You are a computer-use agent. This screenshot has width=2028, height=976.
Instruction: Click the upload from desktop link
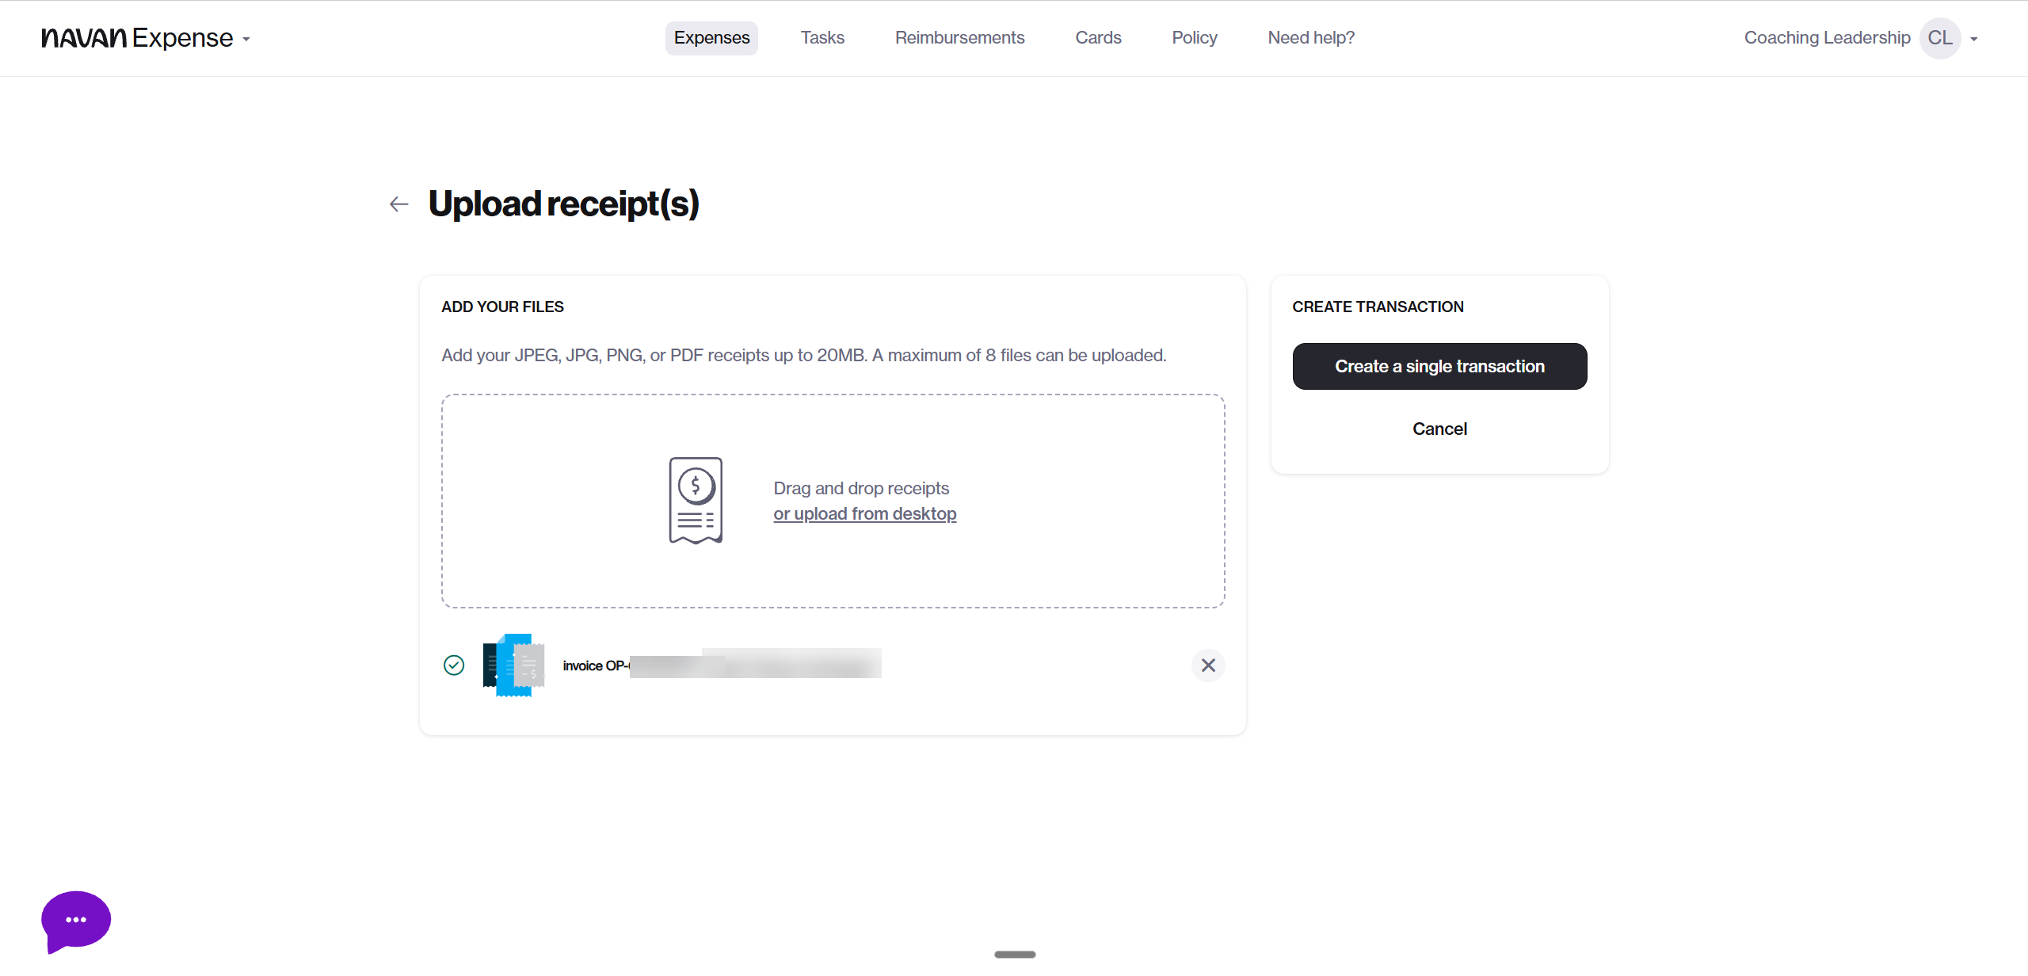(864, 514)
